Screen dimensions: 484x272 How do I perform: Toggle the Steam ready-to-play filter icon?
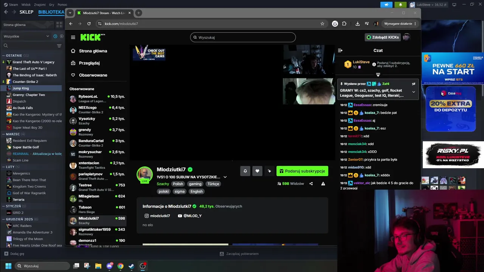[62, 36]
